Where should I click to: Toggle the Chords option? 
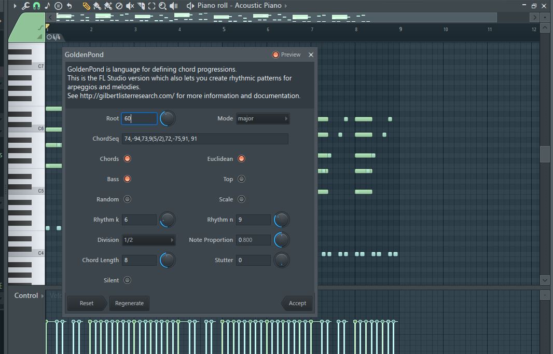coord(127,159)
